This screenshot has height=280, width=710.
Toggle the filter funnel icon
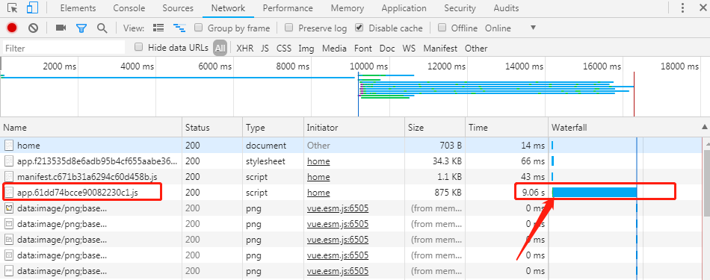81,28
